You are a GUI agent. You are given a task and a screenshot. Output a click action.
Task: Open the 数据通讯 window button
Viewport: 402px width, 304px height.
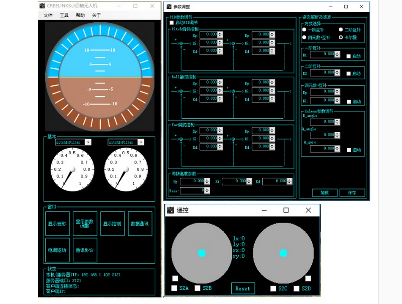[140, 224]
